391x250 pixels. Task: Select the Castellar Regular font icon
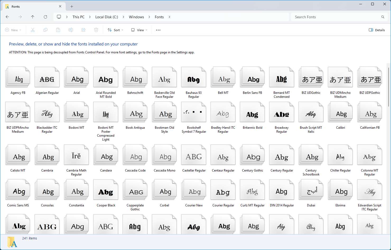[x=194, y=155]
